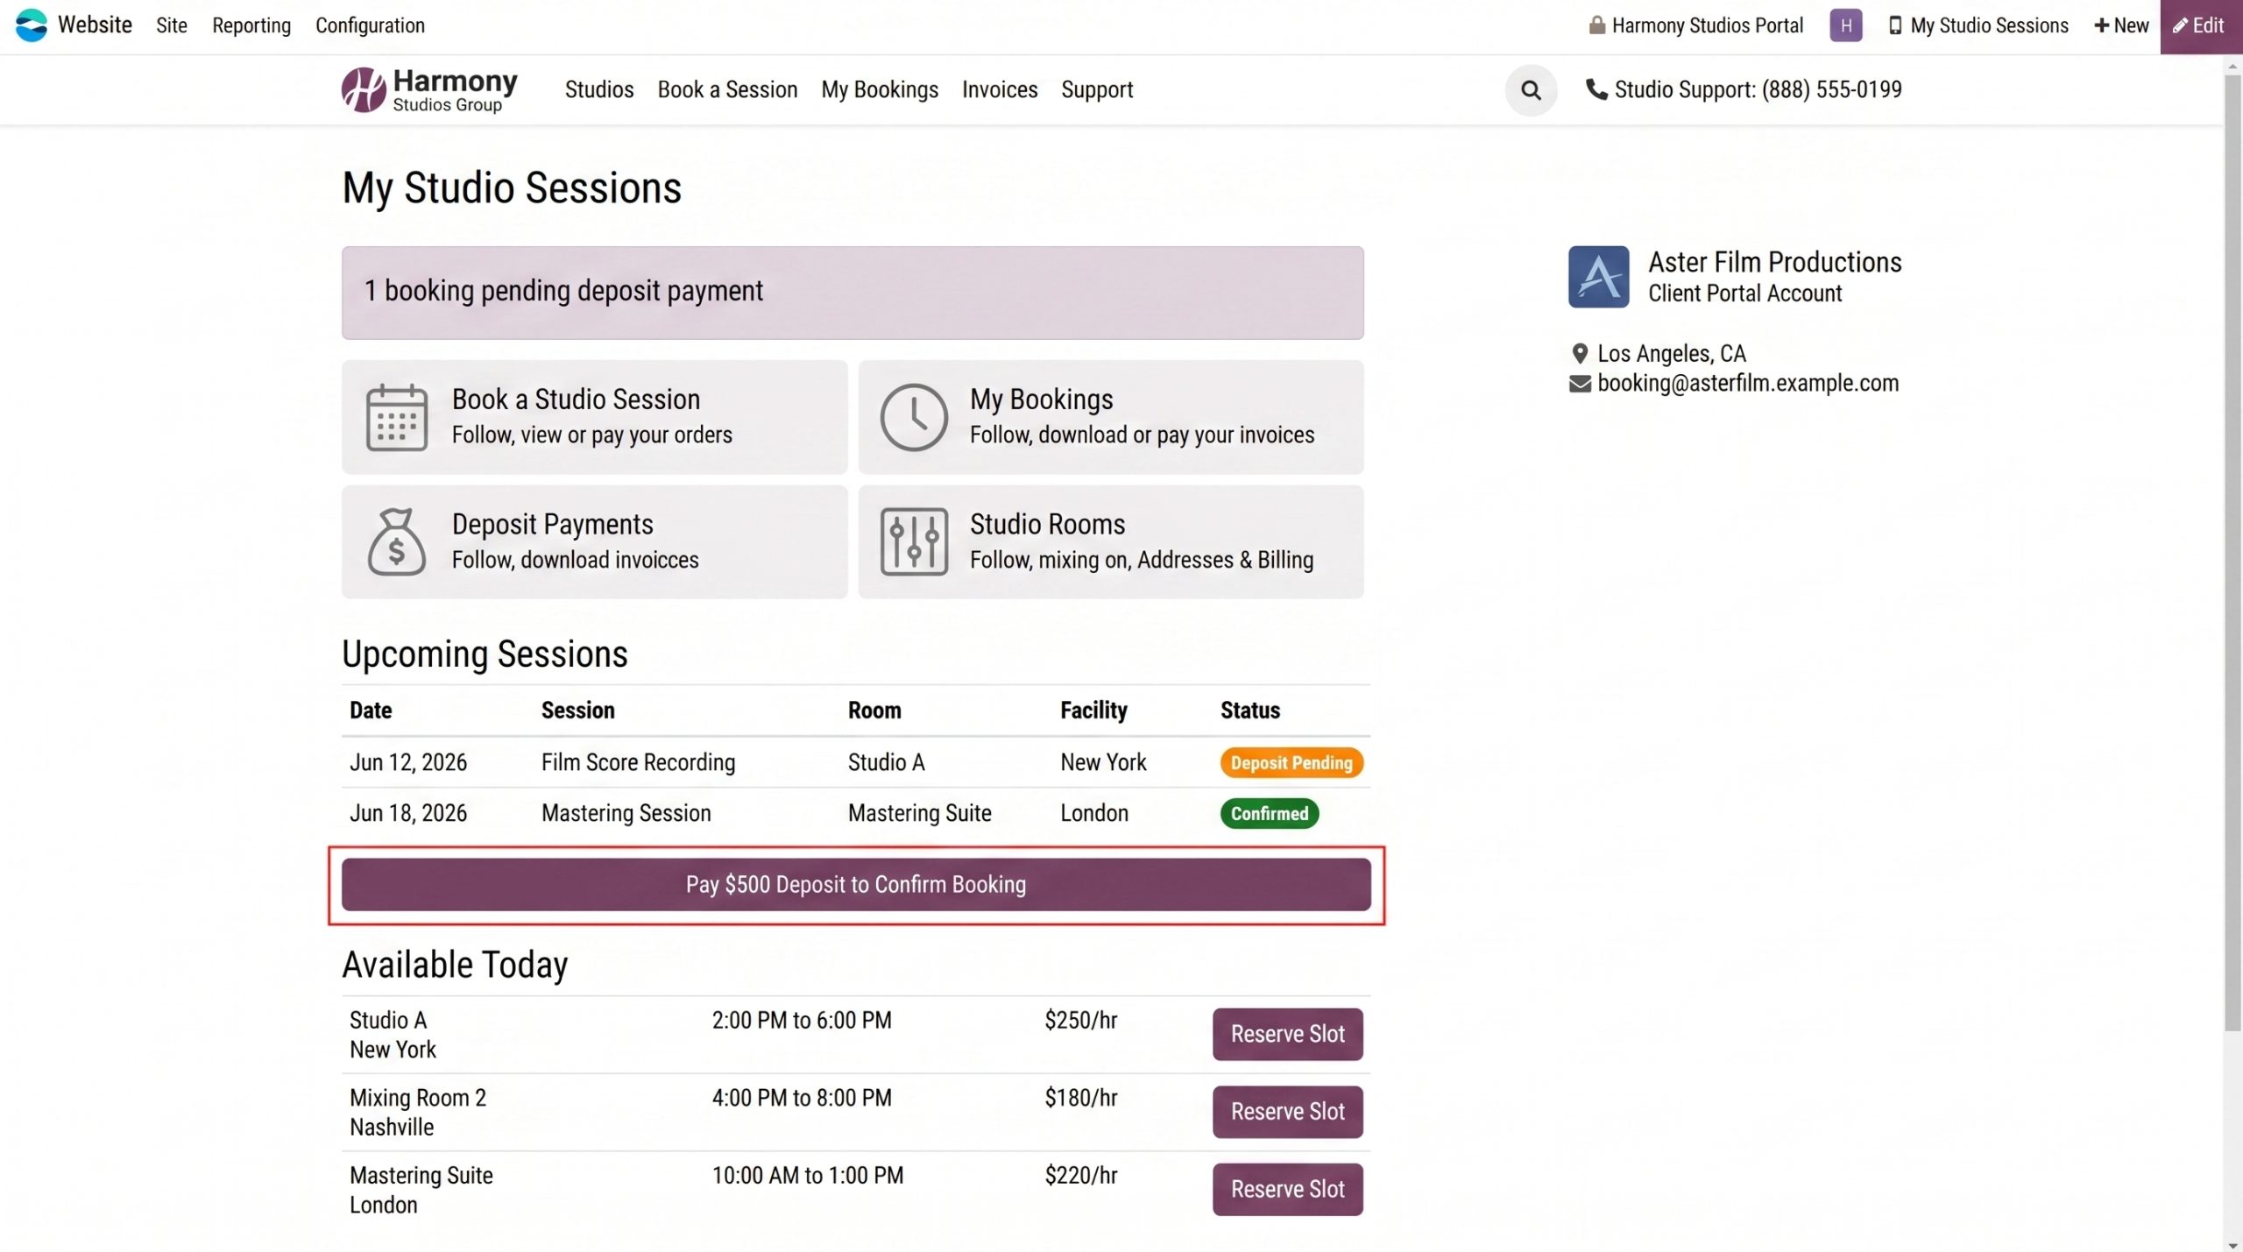Click the Harmony Studios Portal link

coord(1707,25)
